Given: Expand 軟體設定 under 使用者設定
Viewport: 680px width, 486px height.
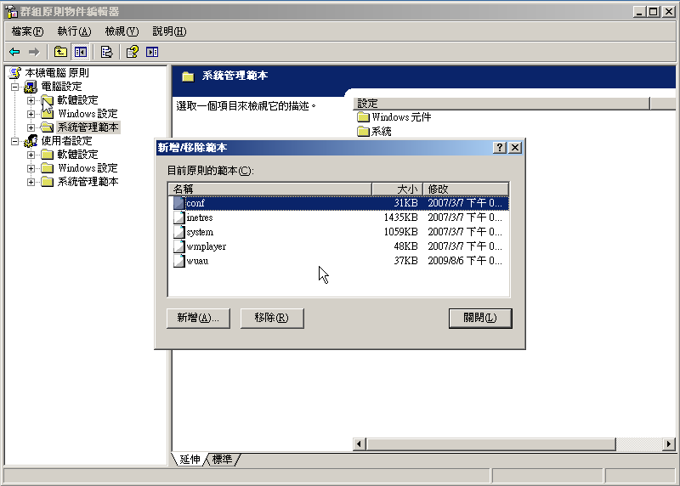Looking at the screenshot, I should pyautogui.click(x=31, y=155).
